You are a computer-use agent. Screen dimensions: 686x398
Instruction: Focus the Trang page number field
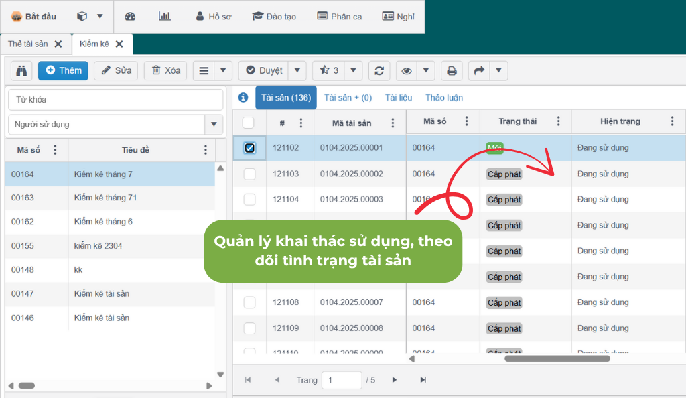[342, 380]
